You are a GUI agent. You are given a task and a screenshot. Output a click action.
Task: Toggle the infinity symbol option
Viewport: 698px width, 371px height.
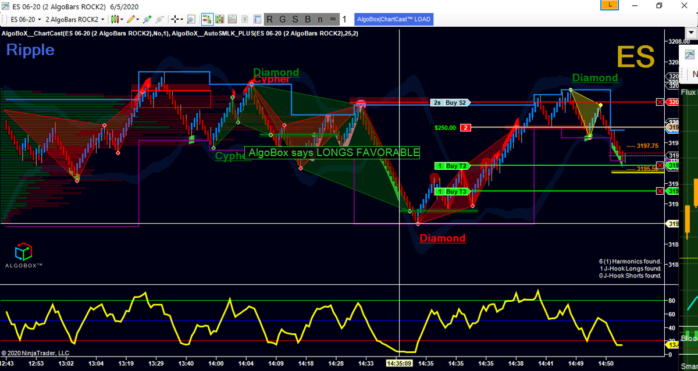tap(332, 19)
